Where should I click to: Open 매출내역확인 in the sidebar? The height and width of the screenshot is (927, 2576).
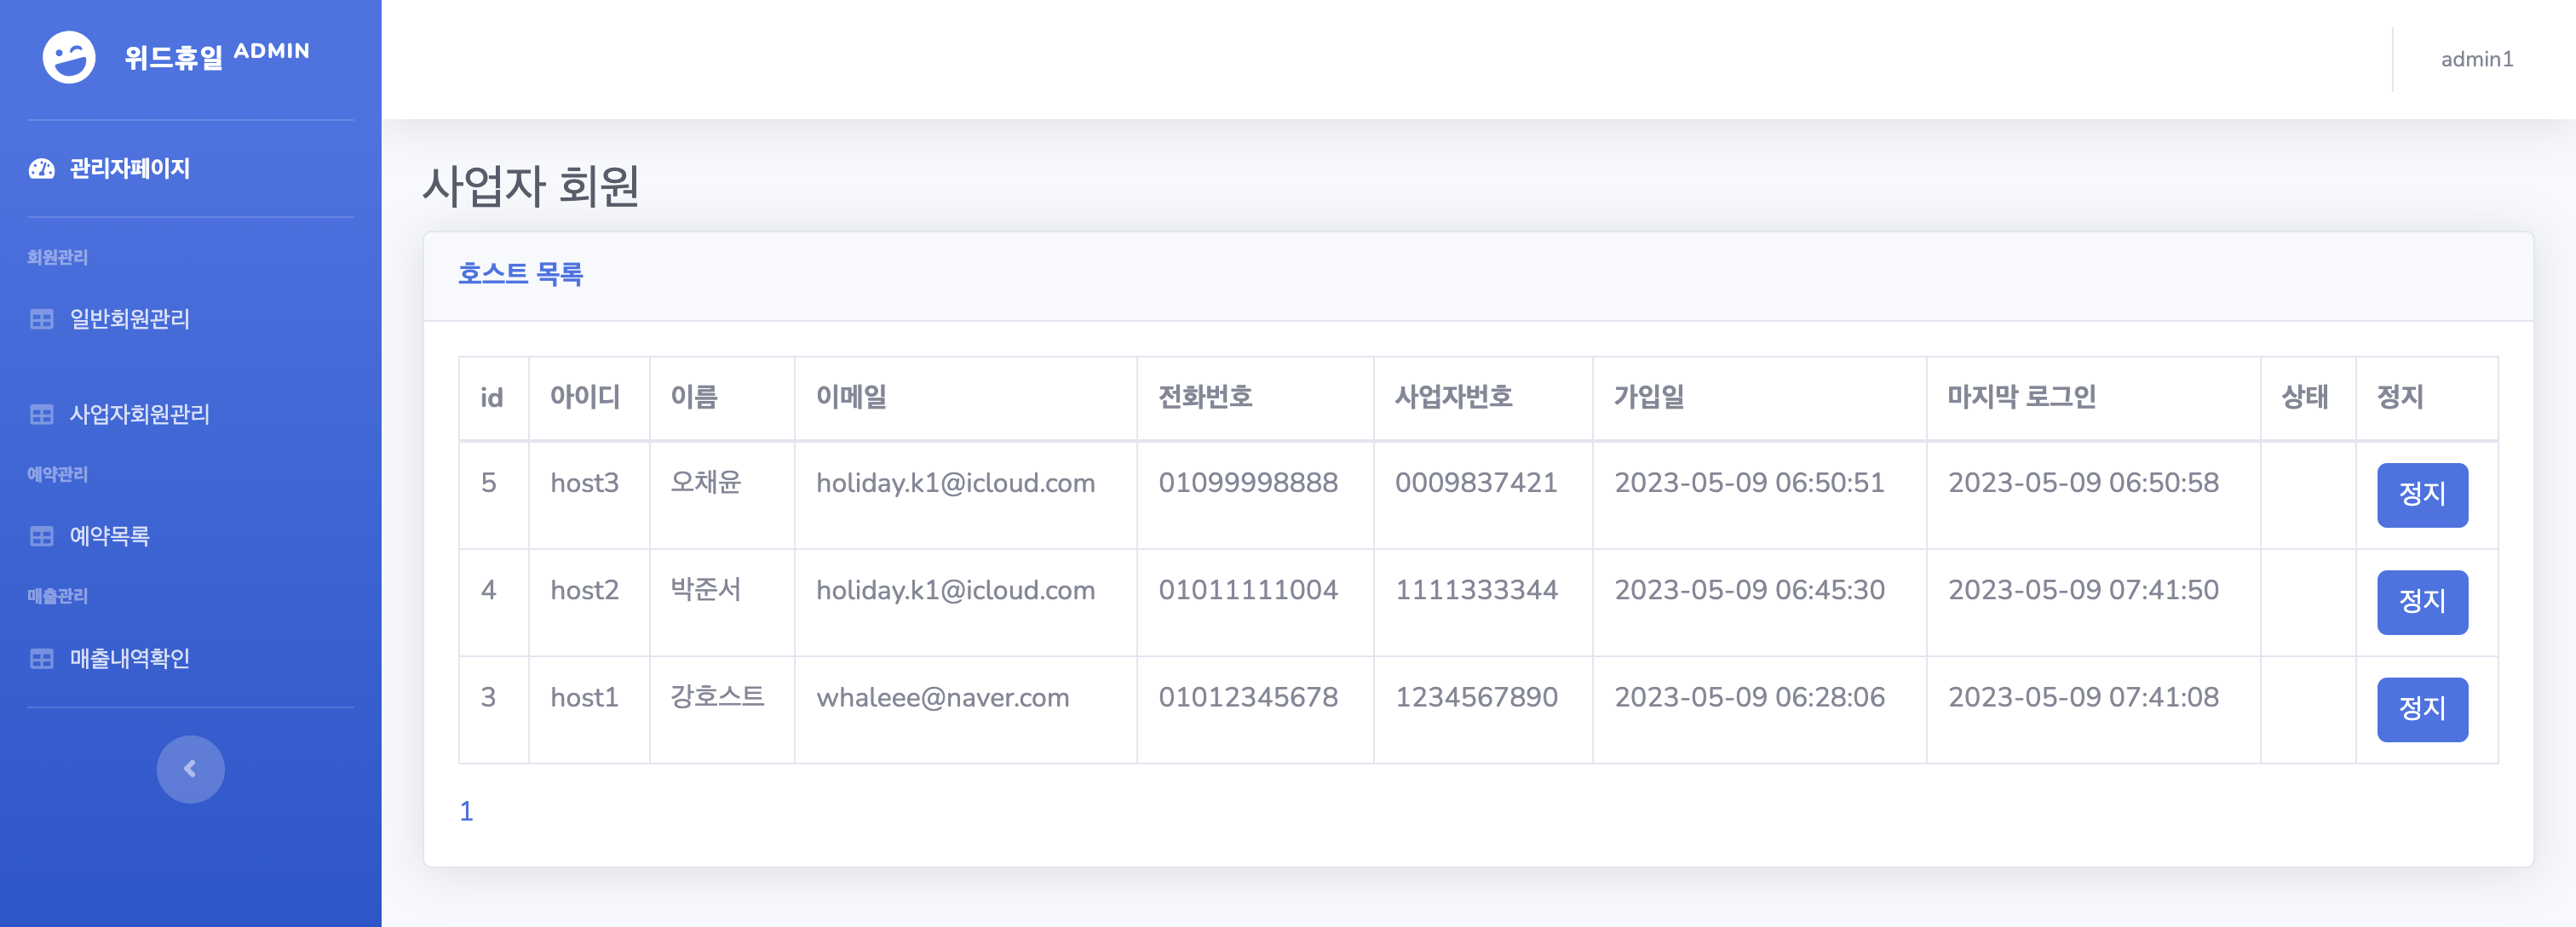coord(130,660)
